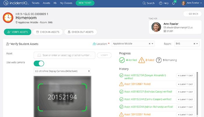
Task: Clear the Appletree Middle location selection
Action: [150, 44]
